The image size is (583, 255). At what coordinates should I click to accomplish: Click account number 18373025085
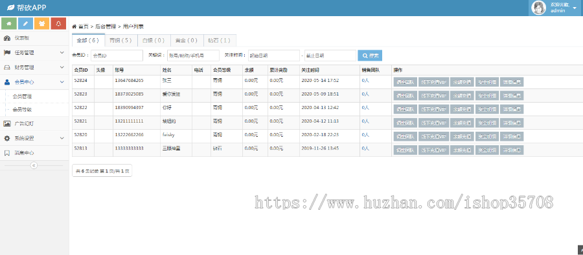[x=129, y=94]
